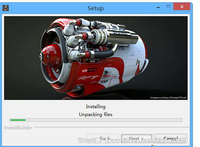Viewport: 200px width, 147px height.
Task: Click the green installation progress bar
Action: point(96,120)
